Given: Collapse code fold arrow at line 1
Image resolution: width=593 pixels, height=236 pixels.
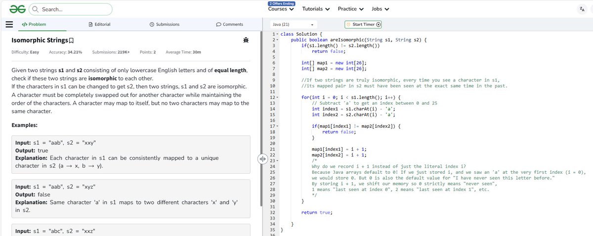Looking at the screenshot, I should pos(277,34).
